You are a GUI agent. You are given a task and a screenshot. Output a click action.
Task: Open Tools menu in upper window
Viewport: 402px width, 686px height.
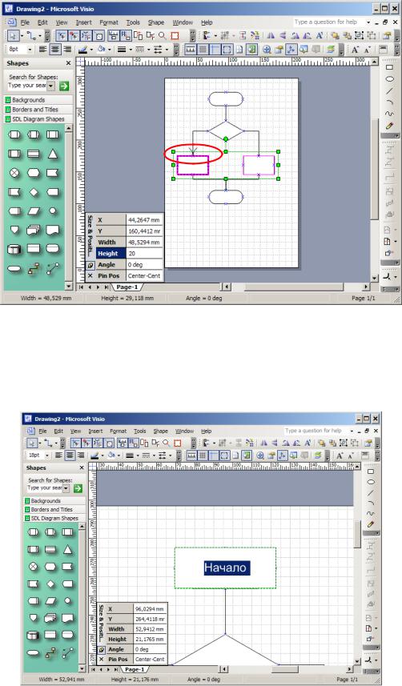[133, 22]
